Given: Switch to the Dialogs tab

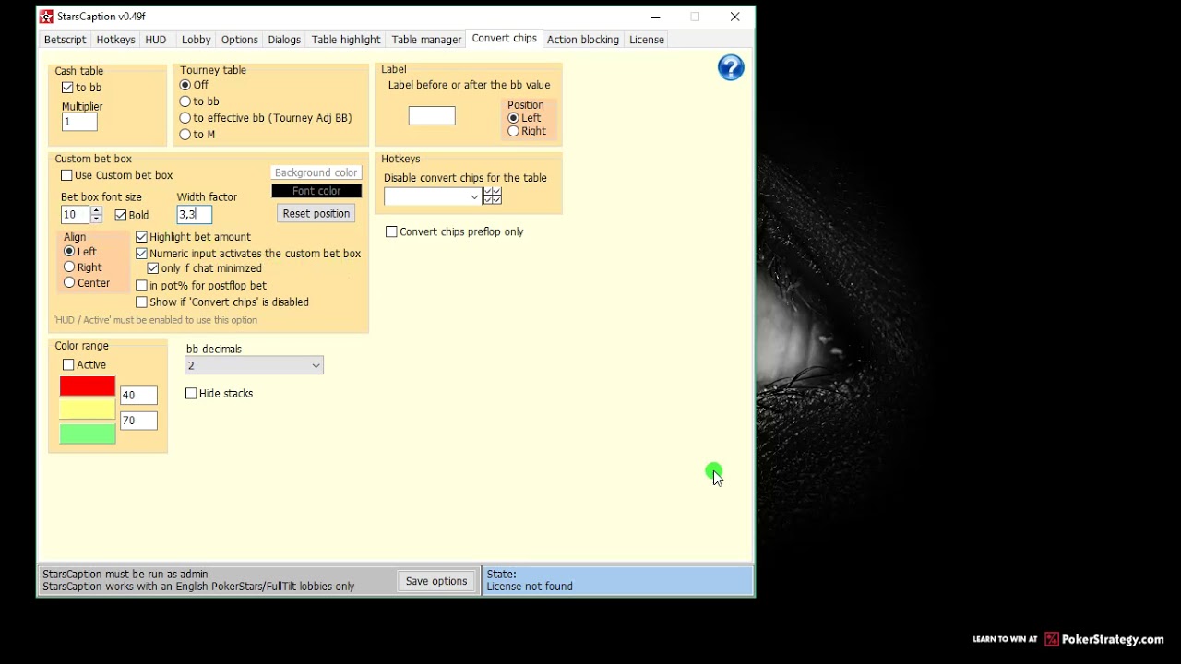Looking at the screenshot, I should point(284,40).
